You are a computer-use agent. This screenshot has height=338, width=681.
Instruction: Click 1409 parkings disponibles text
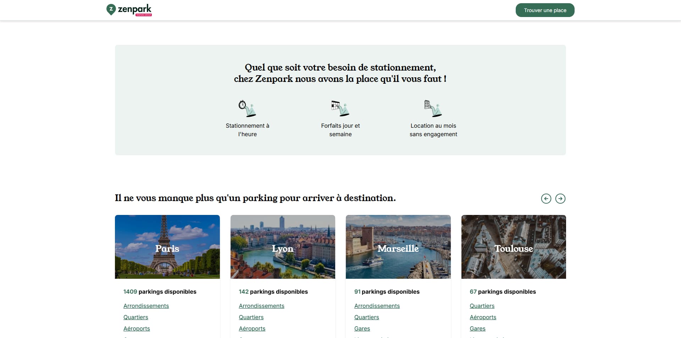(x=160, y=292)
